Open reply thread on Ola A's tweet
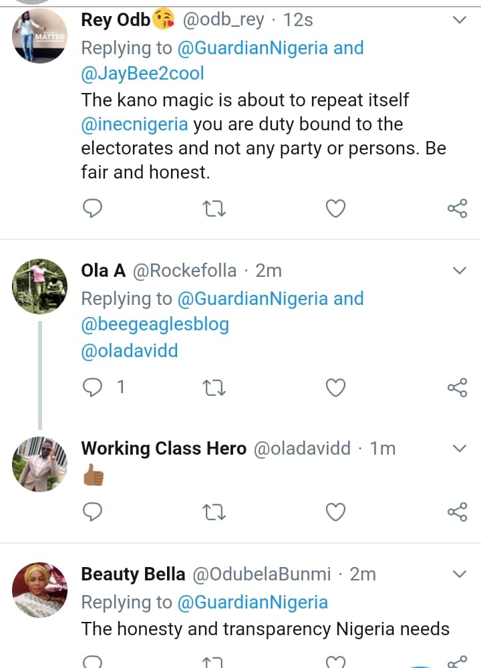 pos(94,387)
